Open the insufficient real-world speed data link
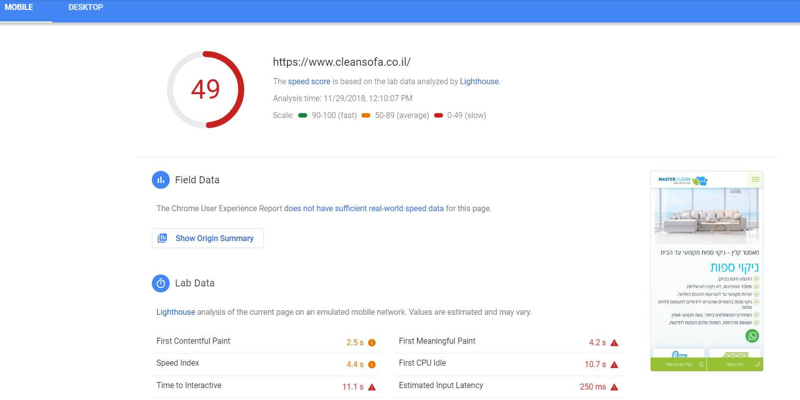This screenshot has width=800, height=400. click(364, 209)
